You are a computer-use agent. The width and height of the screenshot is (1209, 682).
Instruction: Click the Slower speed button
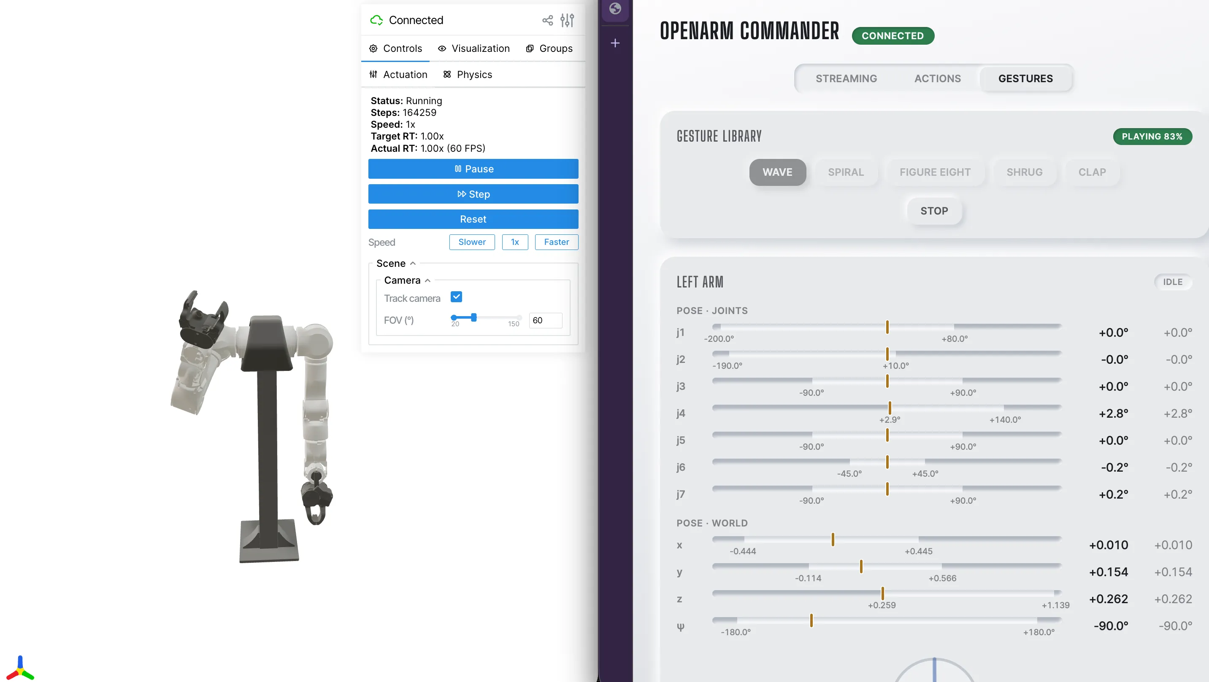coord(472,242)
